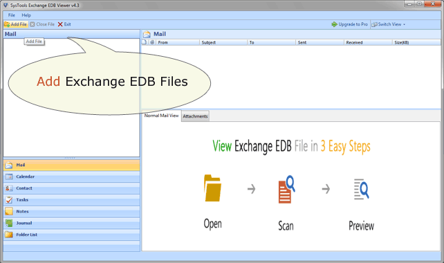444x263 pixels.
Task: Select the Calendar icon in navigation pane
Action: coord(9,176)
